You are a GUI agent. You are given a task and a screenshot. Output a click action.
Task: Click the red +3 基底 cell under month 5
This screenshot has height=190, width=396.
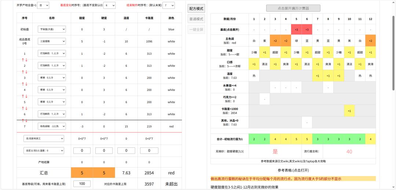[296, 30]
